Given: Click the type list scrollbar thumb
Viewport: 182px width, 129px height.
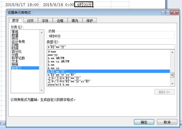Looking at the screenshot, I should click(172, 75).
